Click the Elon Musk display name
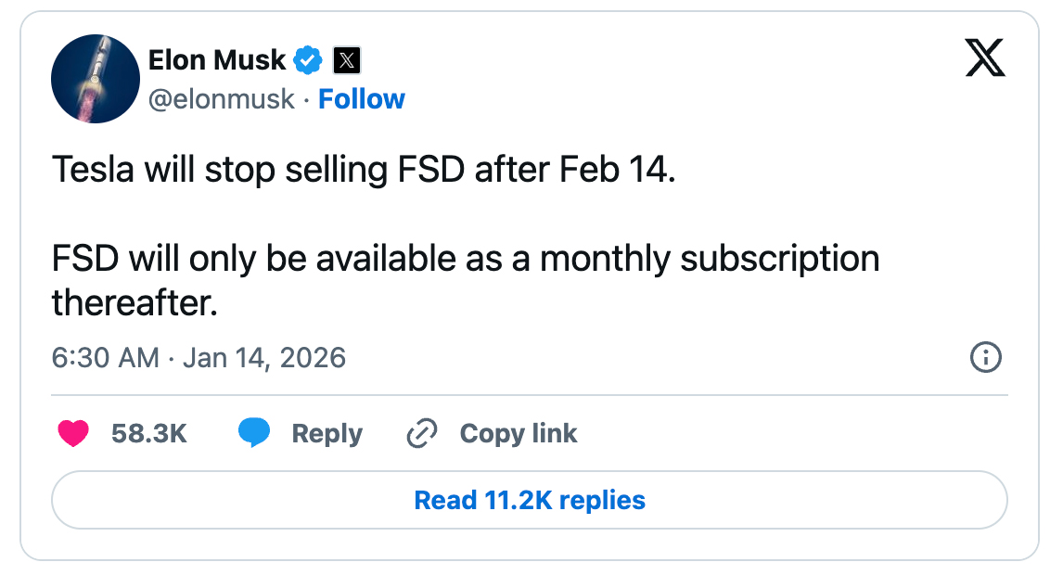1063x575 pixels. coord(217,60)
